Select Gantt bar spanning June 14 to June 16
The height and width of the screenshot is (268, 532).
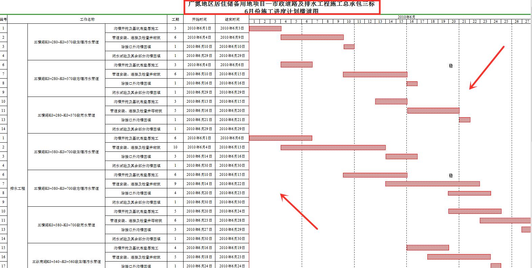(402, 157)
